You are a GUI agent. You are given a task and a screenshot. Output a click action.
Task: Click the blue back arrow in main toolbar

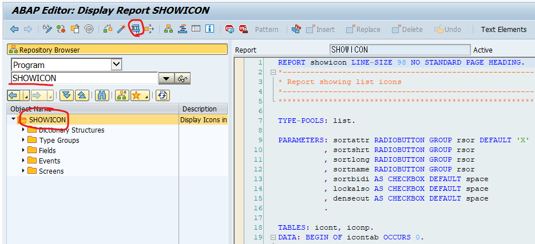[x=14, y=29]
